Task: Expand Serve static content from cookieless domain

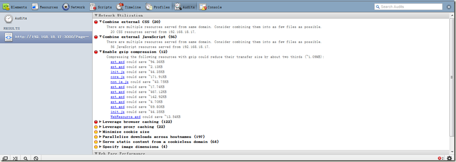Action: (x=101, y=142)
